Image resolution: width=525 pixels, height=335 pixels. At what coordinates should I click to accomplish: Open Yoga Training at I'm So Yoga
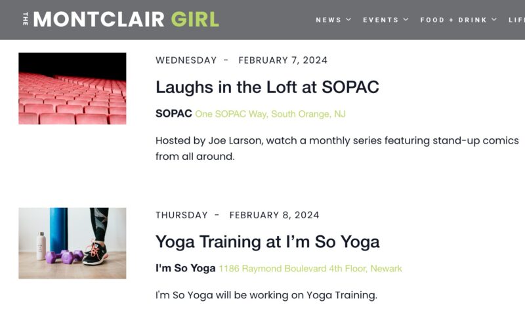(x=268, y=242)
